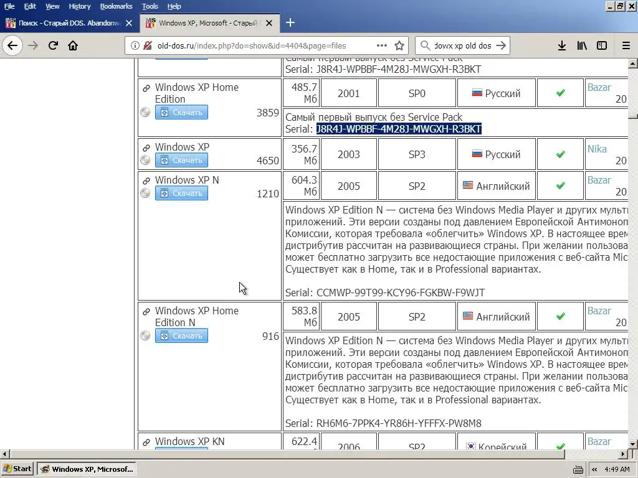The image size is (638, 478).
Task: Open the Help menu
Action: pyautogui.click(x=174, y=6)
